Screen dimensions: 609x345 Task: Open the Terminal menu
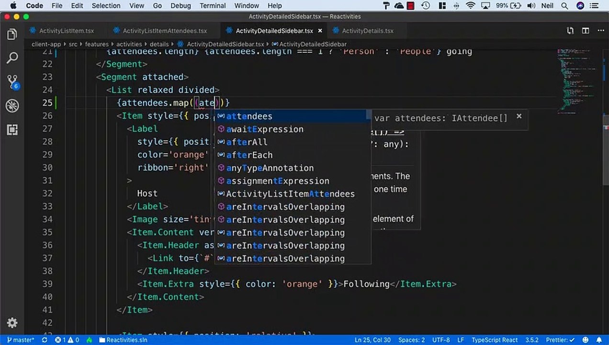point(213,6)
